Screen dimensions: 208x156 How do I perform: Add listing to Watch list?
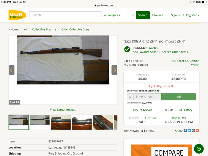(195, 65)
